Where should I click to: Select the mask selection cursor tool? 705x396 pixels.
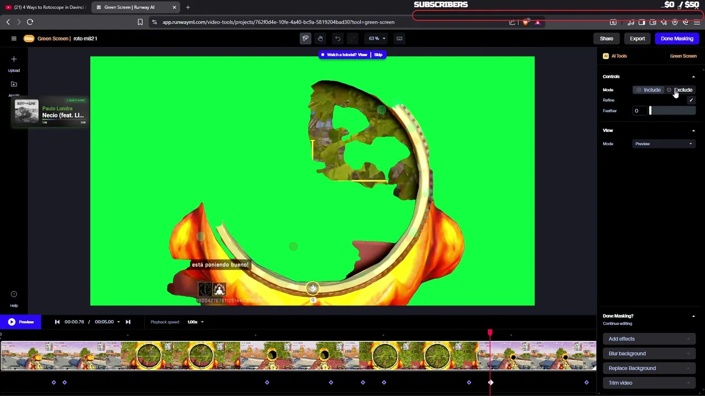305,38
